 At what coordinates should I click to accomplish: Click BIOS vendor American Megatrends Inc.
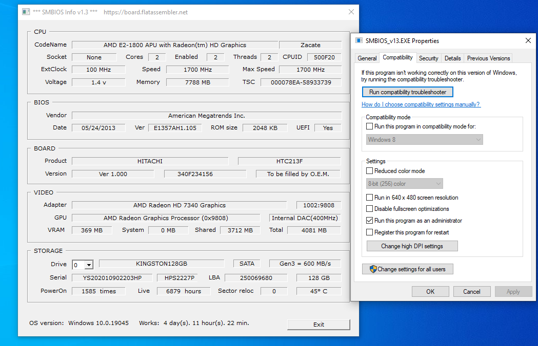[x=207, y=116]
